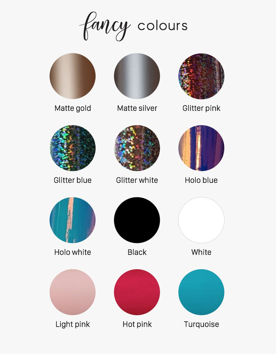Select the White colour circle
This screenshot has height=354, width=276.
[x=201, y=220]
